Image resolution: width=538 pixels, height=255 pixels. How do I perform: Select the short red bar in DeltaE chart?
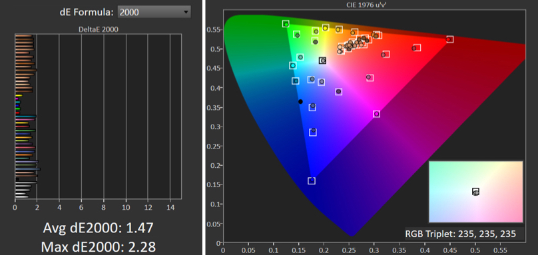pos(17,113)
